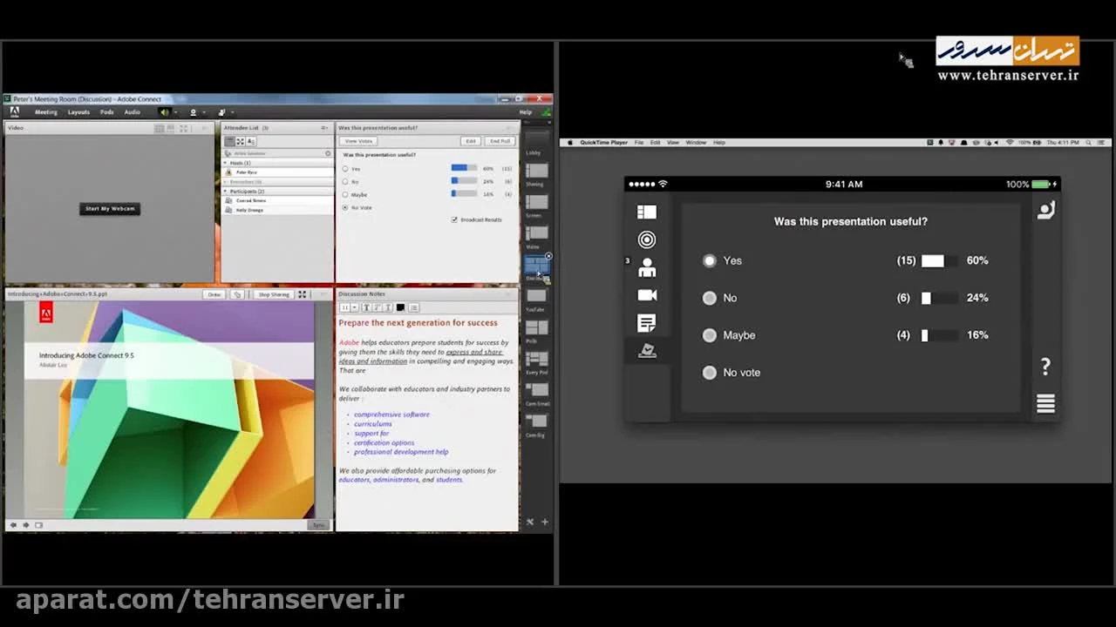The image size is (1116, 627).
Task: Click the pointer tool in the Share pod
Action: (237, 294)
